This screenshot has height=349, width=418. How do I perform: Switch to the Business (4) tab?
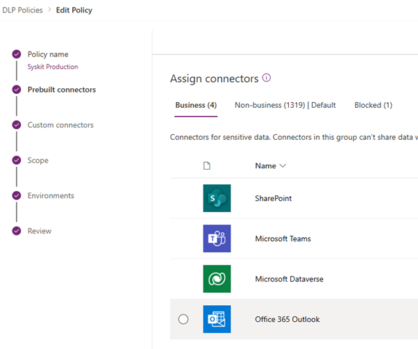pyautogui.click(x=196, y=105)
